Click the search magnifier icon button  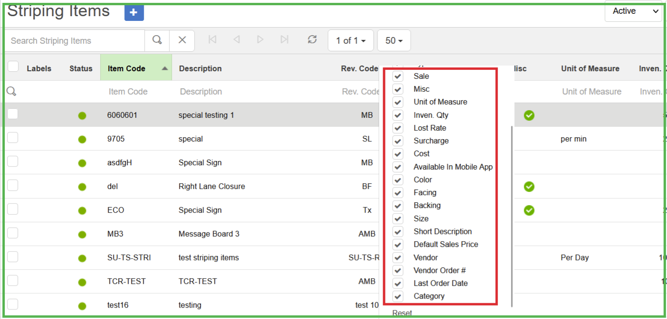click(x=157, y=40)
